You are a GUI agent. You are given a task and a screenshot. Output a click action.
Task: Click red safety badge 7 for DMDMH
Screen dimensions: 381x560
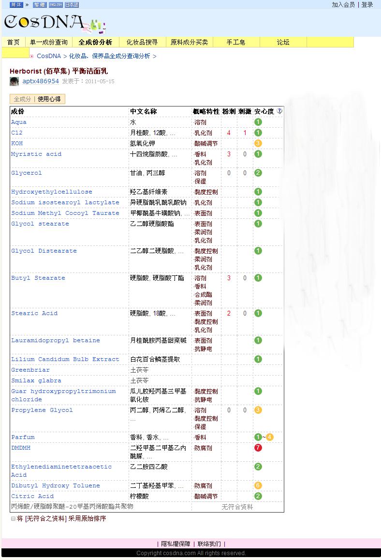pos(258,448)
